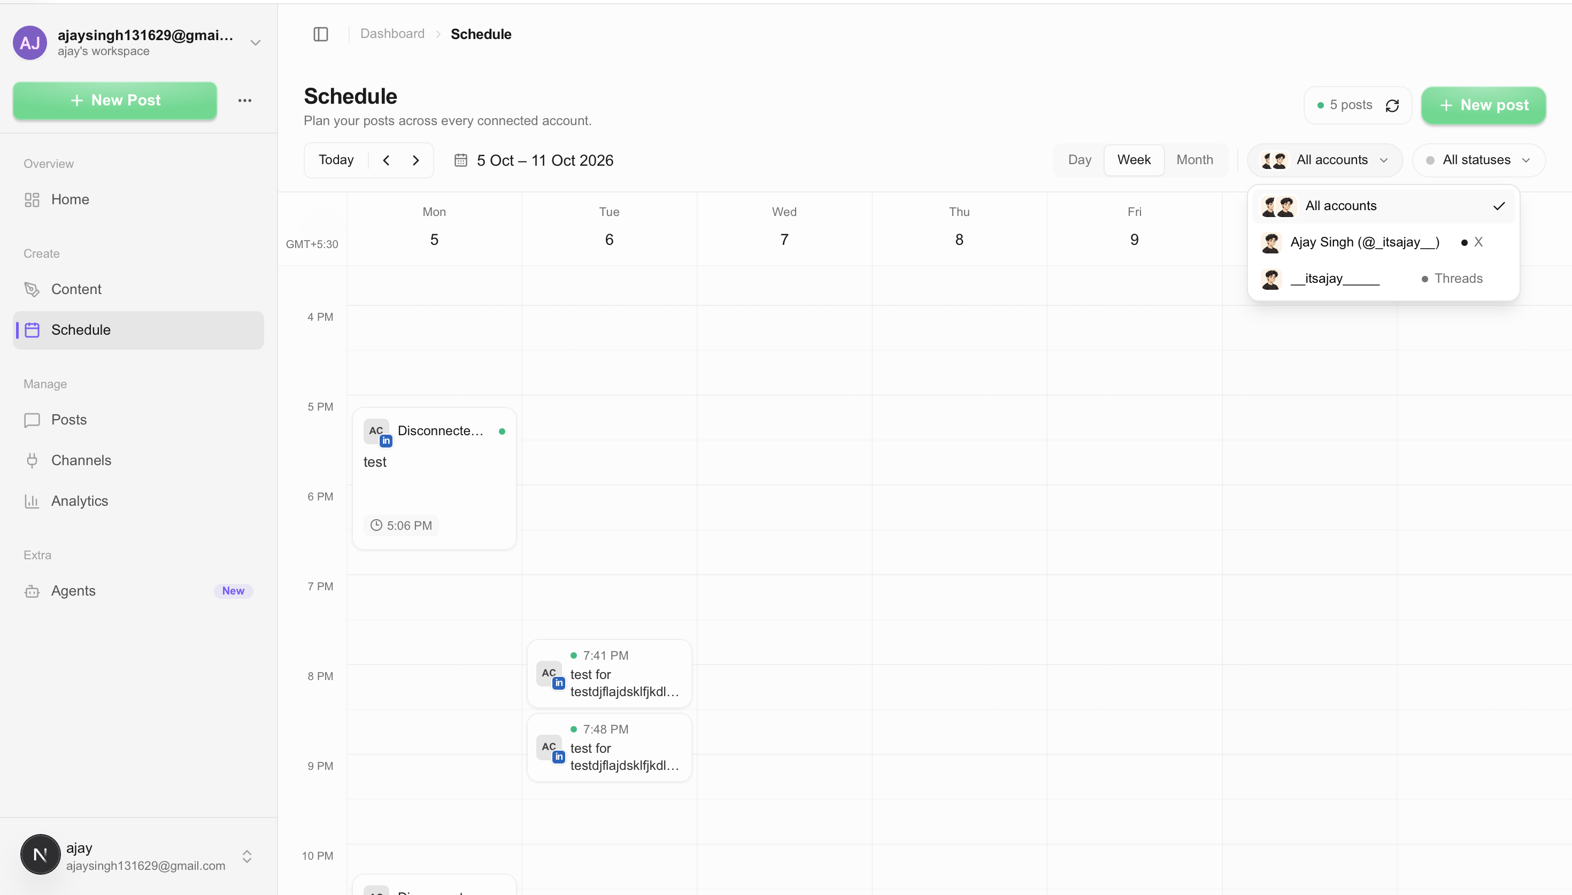1572x895 pixels.
Task: Go to next week arrow
Action: [x=416, y=160]
